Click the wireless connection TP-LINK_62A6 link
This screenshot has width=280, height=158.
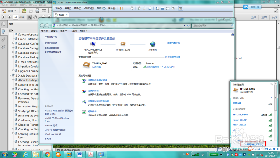pos(161,67)
